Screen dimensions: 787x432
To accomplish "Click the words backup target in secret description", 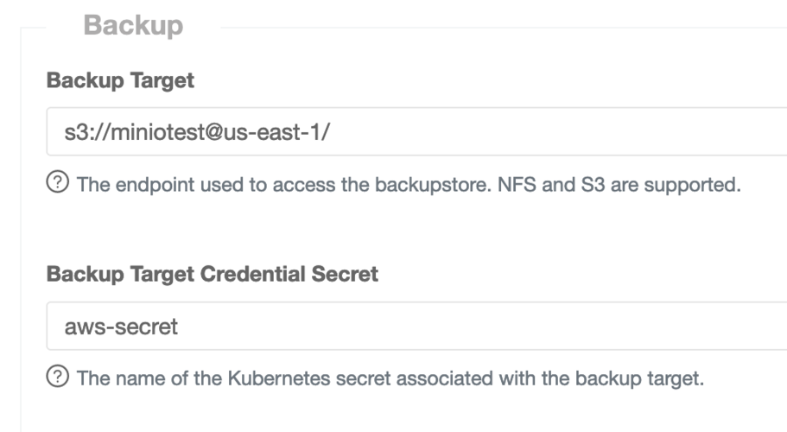I will 638,379.
